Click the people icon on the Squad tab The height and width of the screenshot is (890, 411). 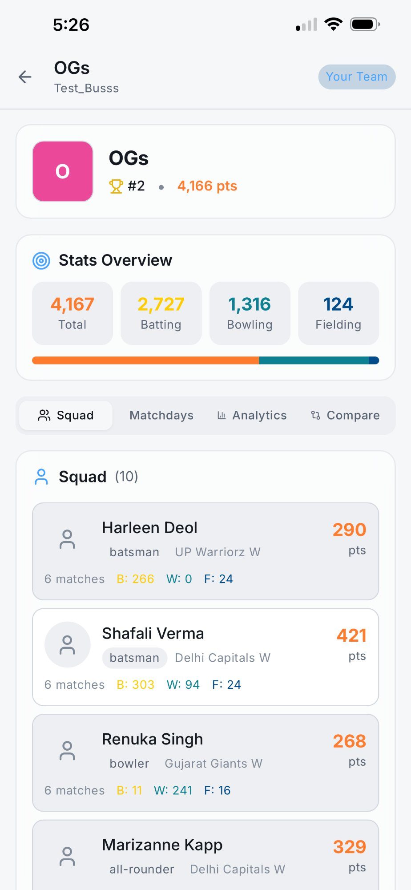(x=44, y=415)
